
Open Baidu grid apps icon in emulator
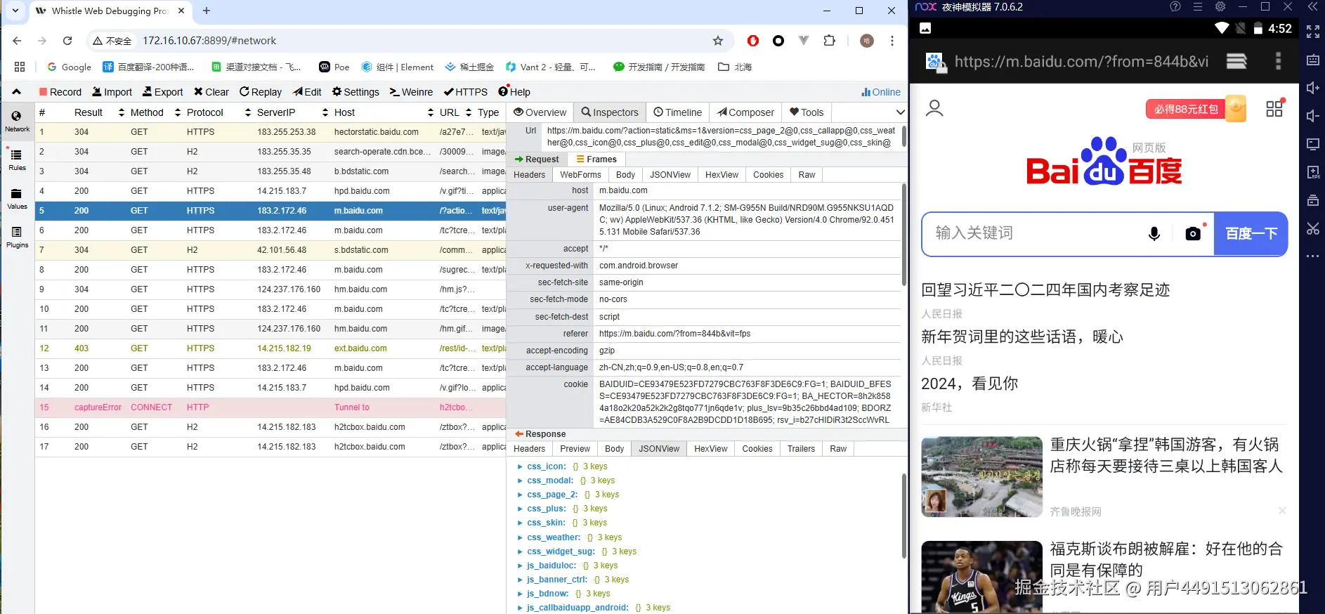click(1274, 108)
